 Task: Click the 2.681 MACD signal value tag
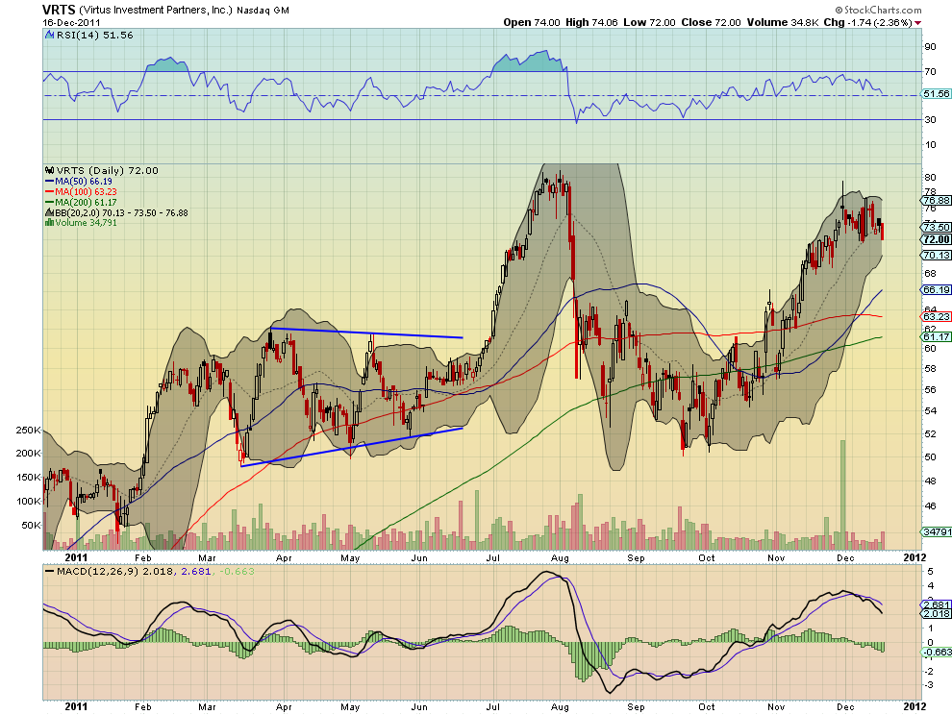(937, 605)
